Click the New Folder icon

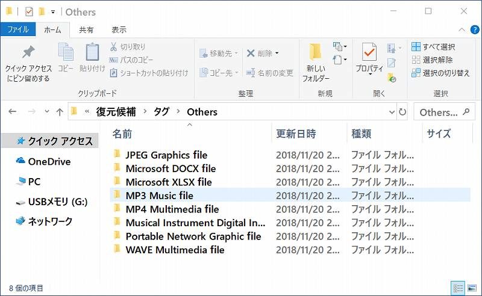pos(316,52)
